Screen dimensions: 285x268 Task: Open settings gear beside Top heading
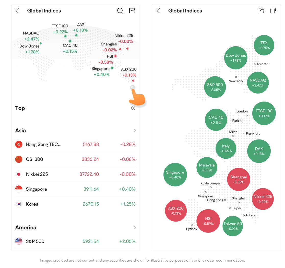click(133, 108)
